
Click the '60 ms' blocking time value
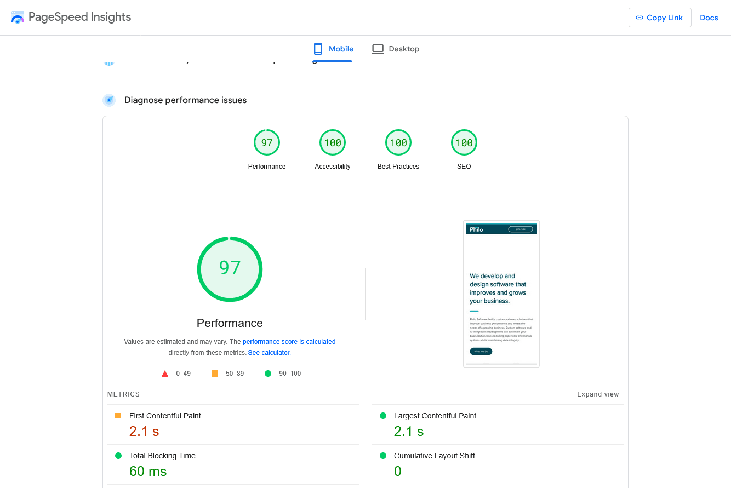point(148,471)
